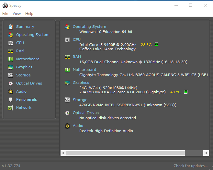Open the CPU section from the sidebar
Screen dimensions: 213x170
tap(20, 43)
